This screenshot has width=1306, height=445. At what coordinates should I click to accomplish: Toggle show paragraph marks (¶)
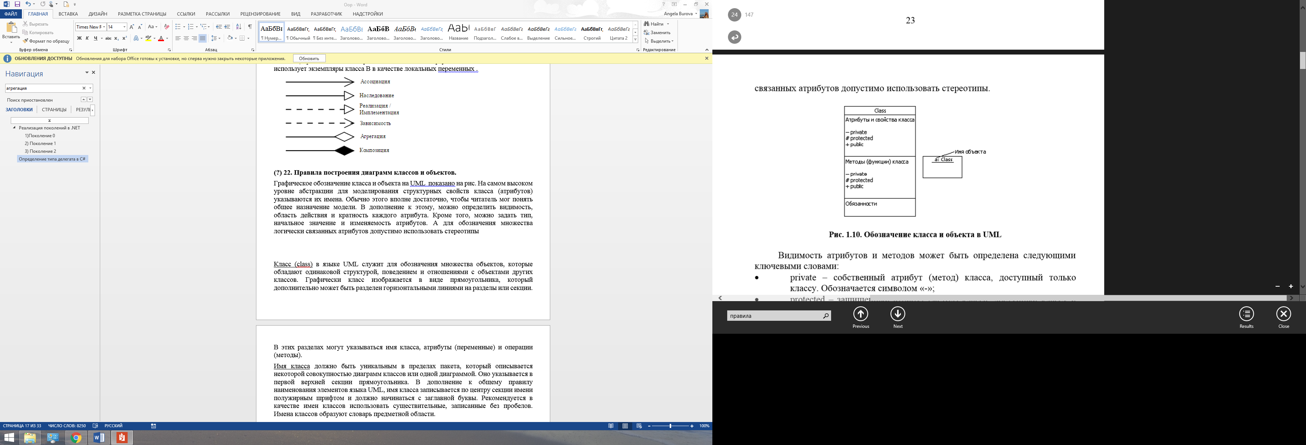pos(250,27)
